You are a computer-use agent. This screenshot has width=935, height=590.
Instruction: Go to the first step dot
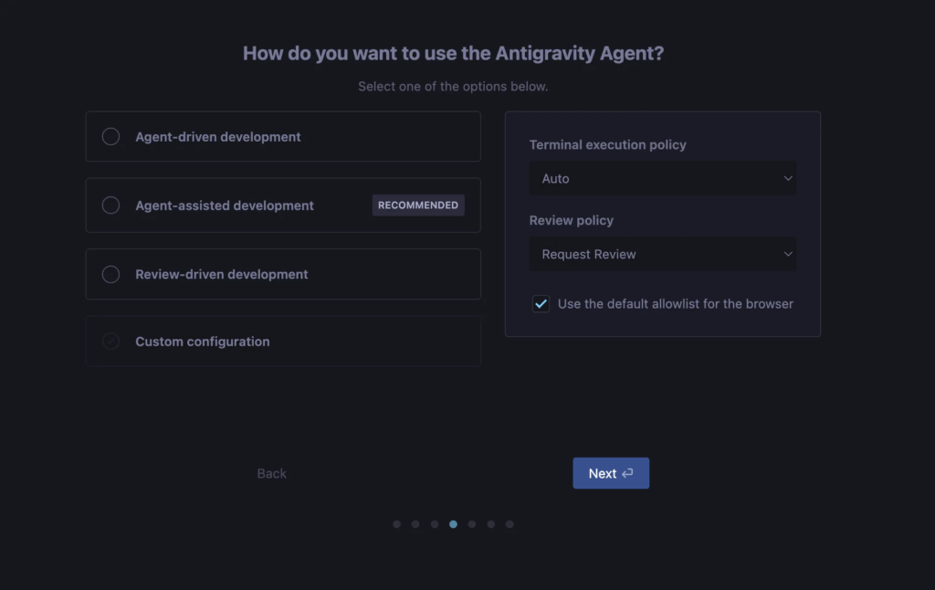coord(396,524)
